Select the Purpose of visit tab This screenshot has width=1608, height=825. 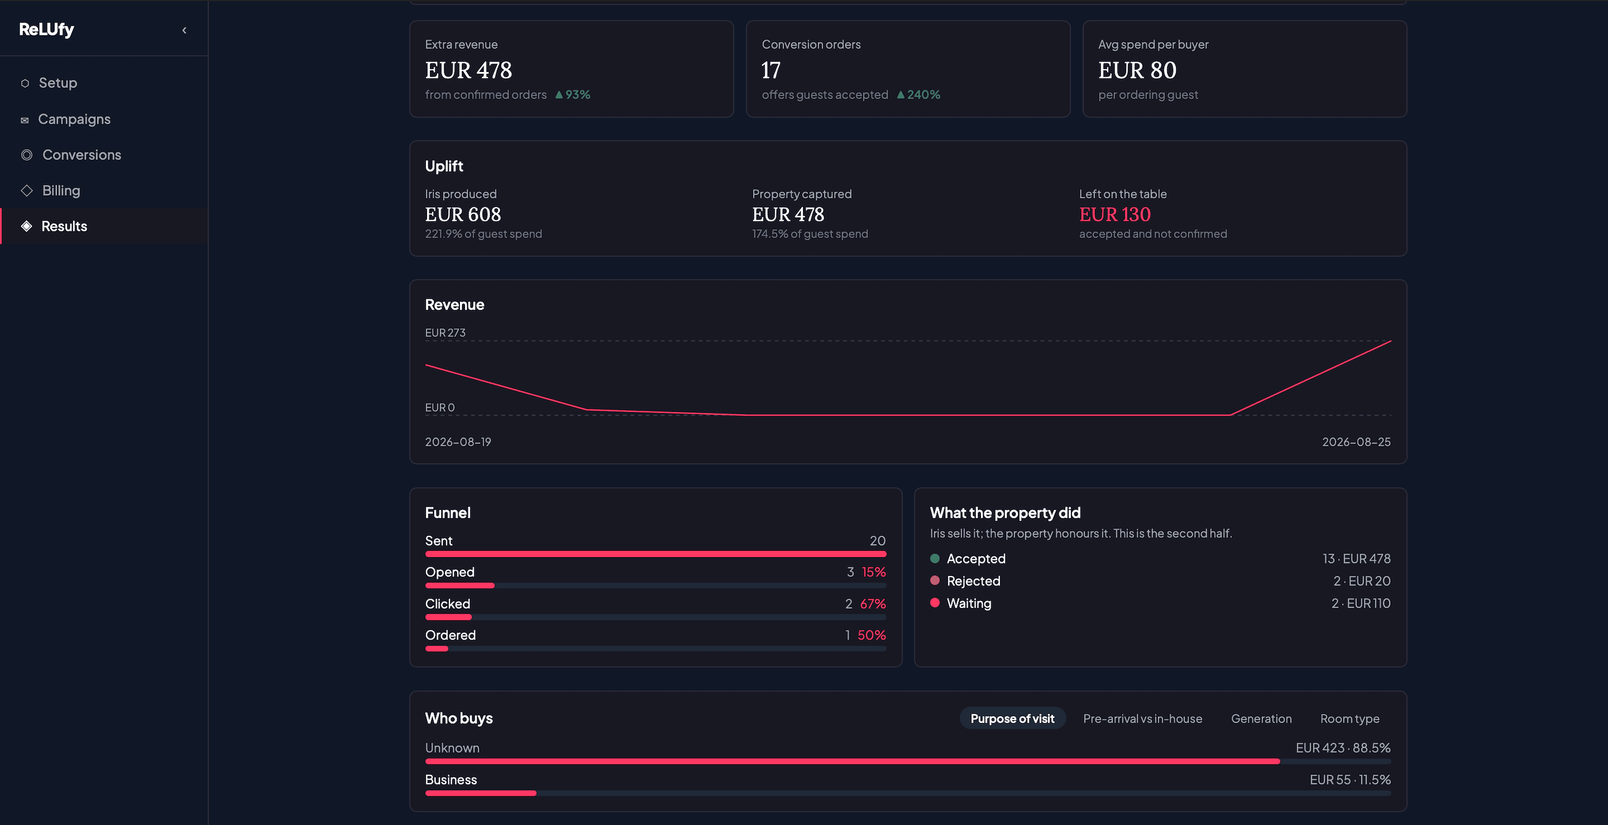tap(1012, 718)
